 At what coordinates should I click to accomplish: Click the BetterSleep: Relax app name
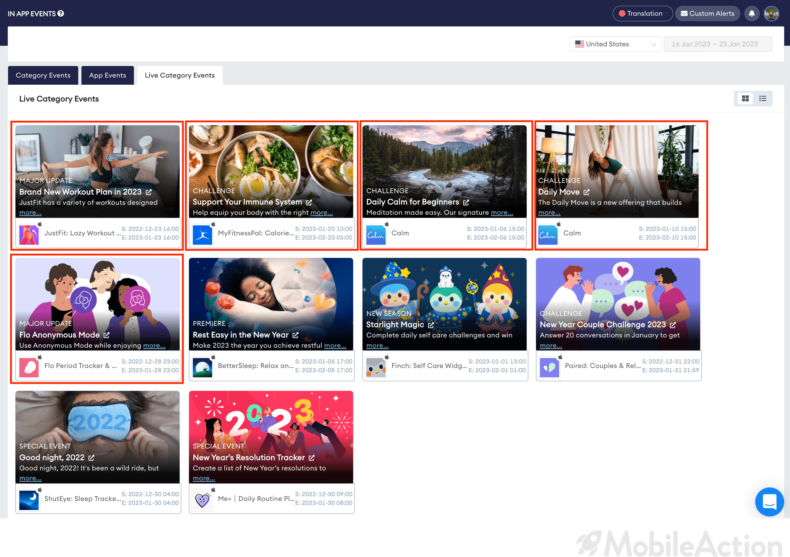[x=256, y=366]
